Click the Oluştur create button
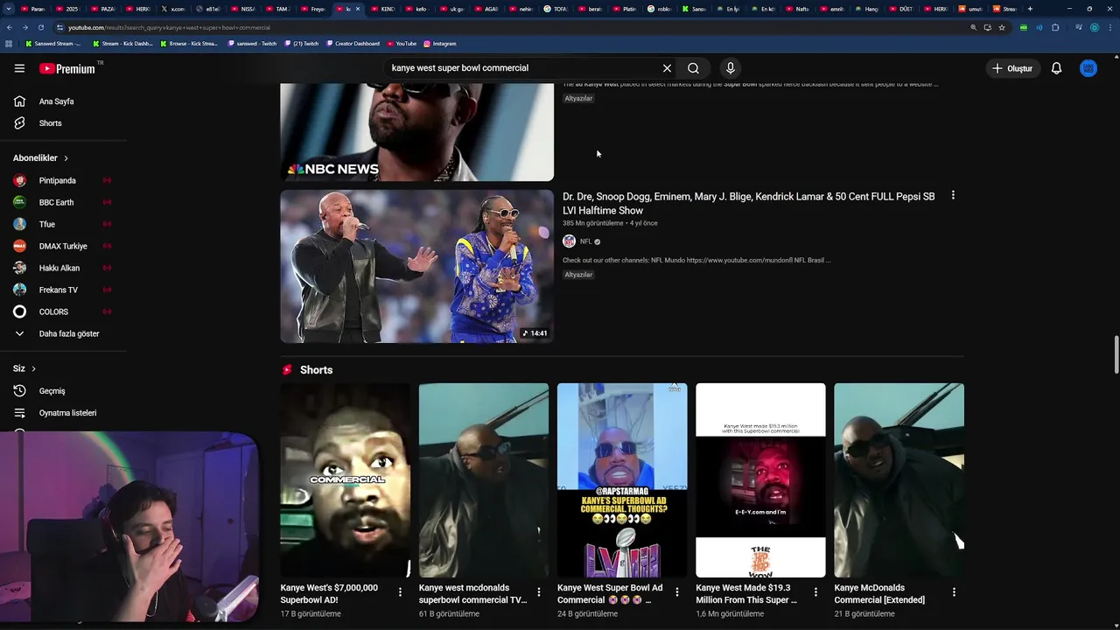This screenshot has height=630, width=1120. tap(1011, 68)
